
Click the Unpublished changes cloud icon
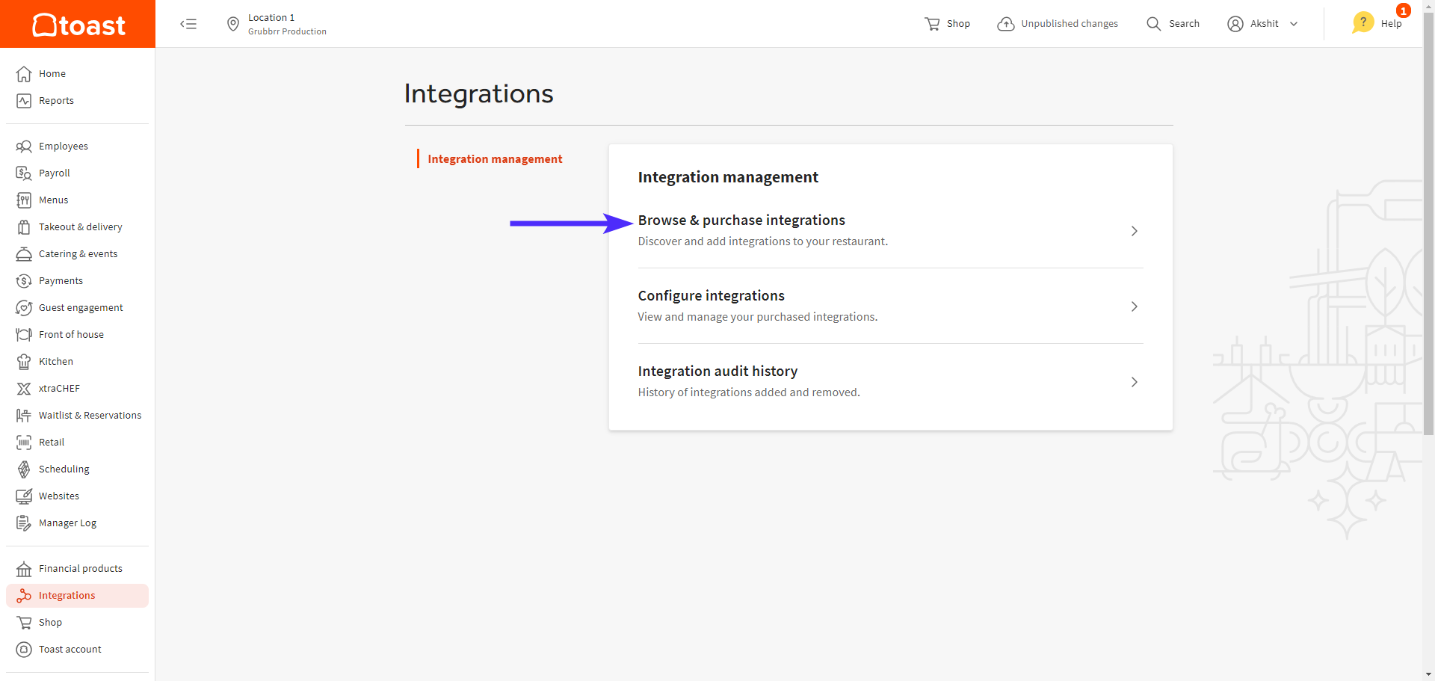point(1006,24)
